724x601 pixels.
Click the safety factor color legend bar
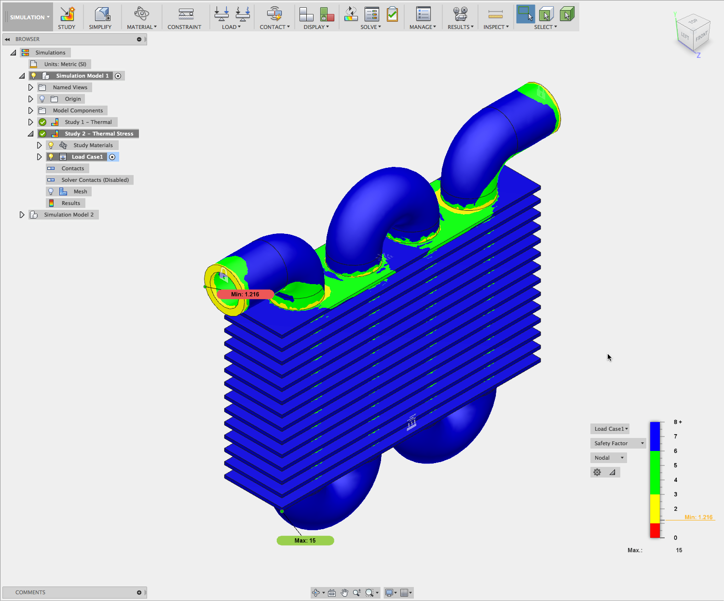click(655, 480)
